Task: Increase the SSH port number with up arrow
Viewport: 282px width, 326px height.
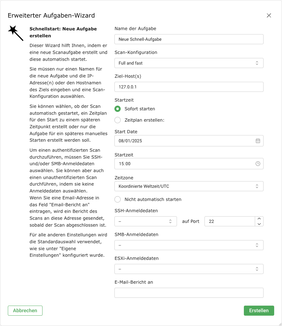Action: (259, 219)
